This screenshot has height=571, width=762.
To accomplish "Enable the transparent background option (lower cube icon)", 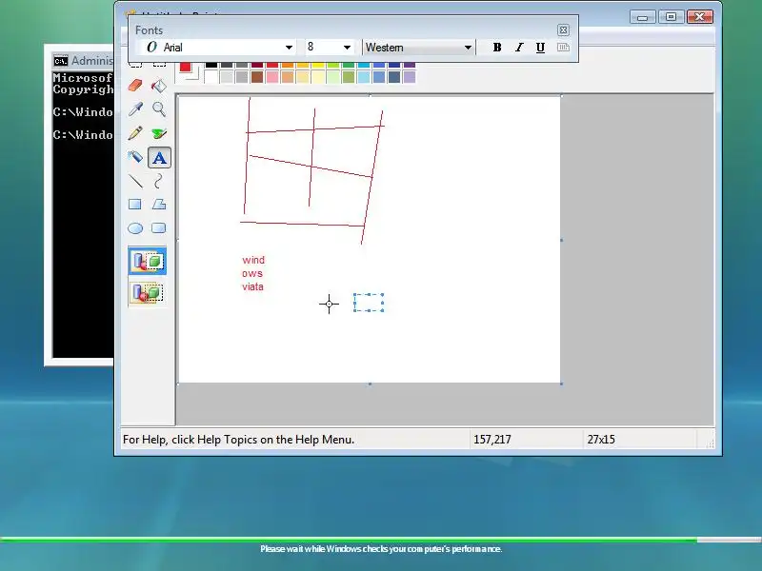I will tap(148, 293).
